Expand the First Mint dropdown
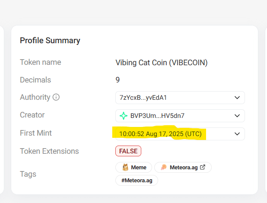This screenshot has width=267, height=203. pos(237,134)
